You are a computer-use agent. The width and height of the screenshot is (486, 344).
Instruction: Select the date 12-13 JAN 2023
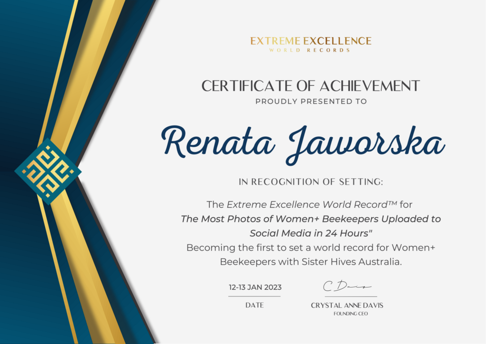click(x=255, y=287)
